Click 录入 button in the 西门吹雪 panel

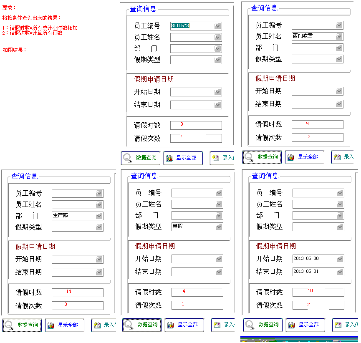(343, 157)
